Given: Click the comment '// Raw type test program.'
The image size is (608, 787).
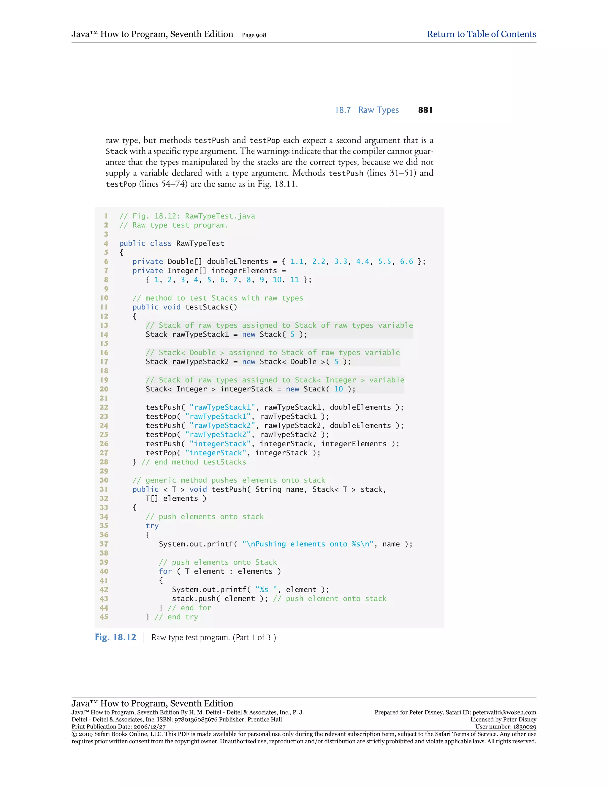Looking at the screenshot, I should tap(174, 225).
